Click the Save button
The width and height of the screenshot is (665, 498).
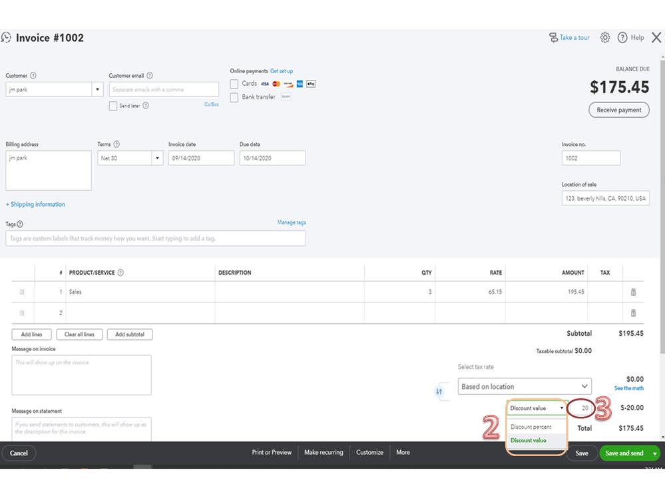click(x=581, y=453)
